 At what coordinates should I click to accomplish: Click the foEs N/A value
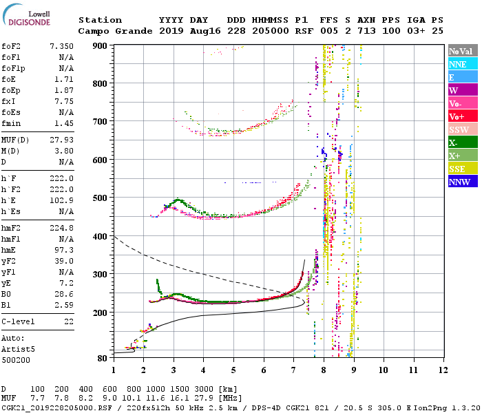click(x=66, y=112)
